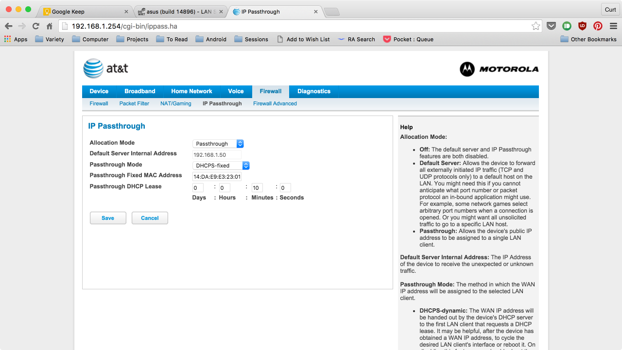Click the Default Server Internal Address field
Image resolution: width=622 pixels, height=350 pixels.
pos(217,155)
